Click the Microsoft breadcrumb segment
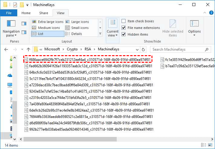 (52, 49)
